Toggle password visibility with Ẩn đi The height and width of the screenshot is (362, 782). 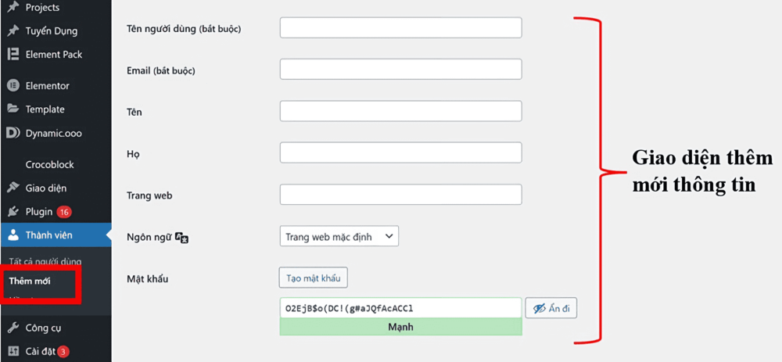pyautogui.click(x=551, y=309)
